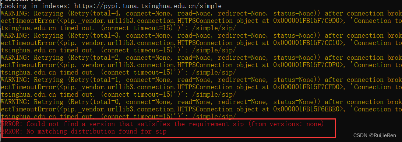This screenshot has height=142, width=402.
Task: Select the WARNING line with Retry(total=0
Action: (201, 102)
